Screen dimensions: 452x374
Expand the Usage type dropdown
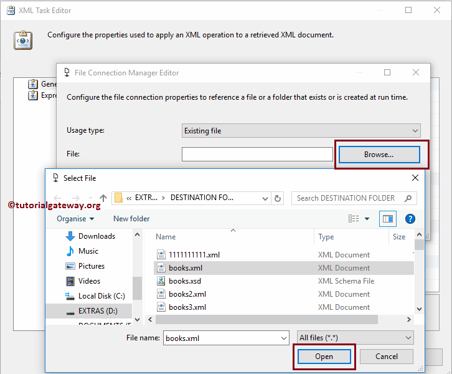[415, 131]
